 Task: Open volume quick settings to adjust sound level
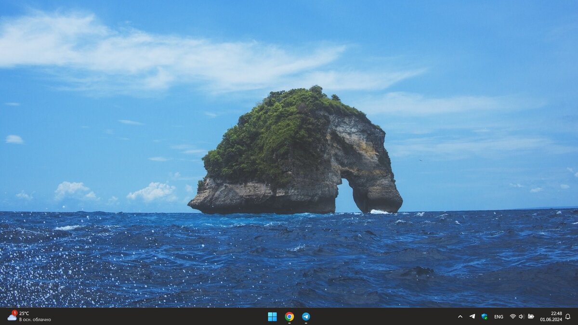521,317
